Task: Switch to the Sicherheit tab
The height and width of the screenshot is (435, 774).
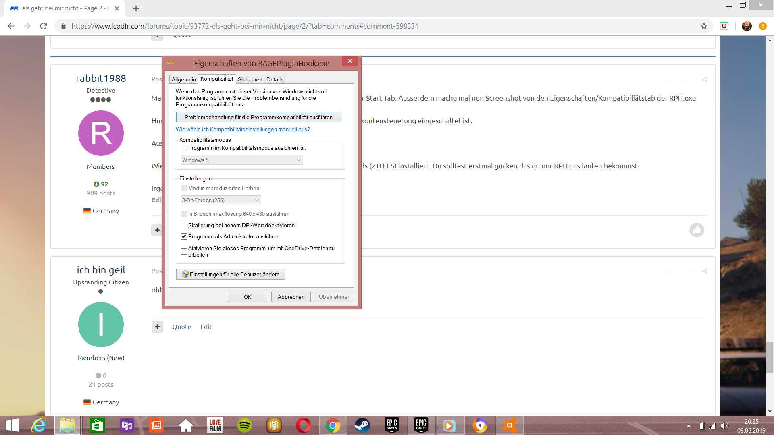Action: [250, 80]
